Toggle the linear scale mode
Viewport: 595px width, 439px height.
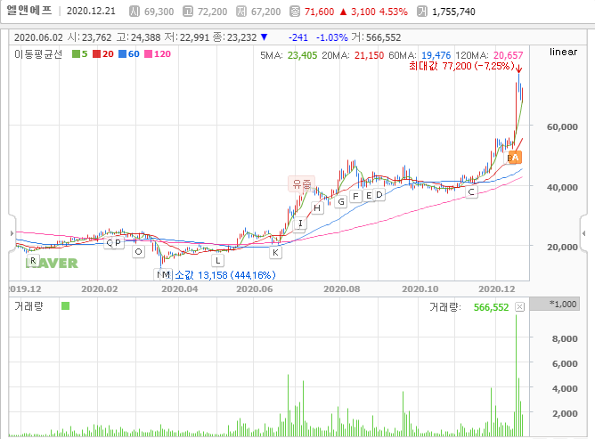(x=563, y=52)
